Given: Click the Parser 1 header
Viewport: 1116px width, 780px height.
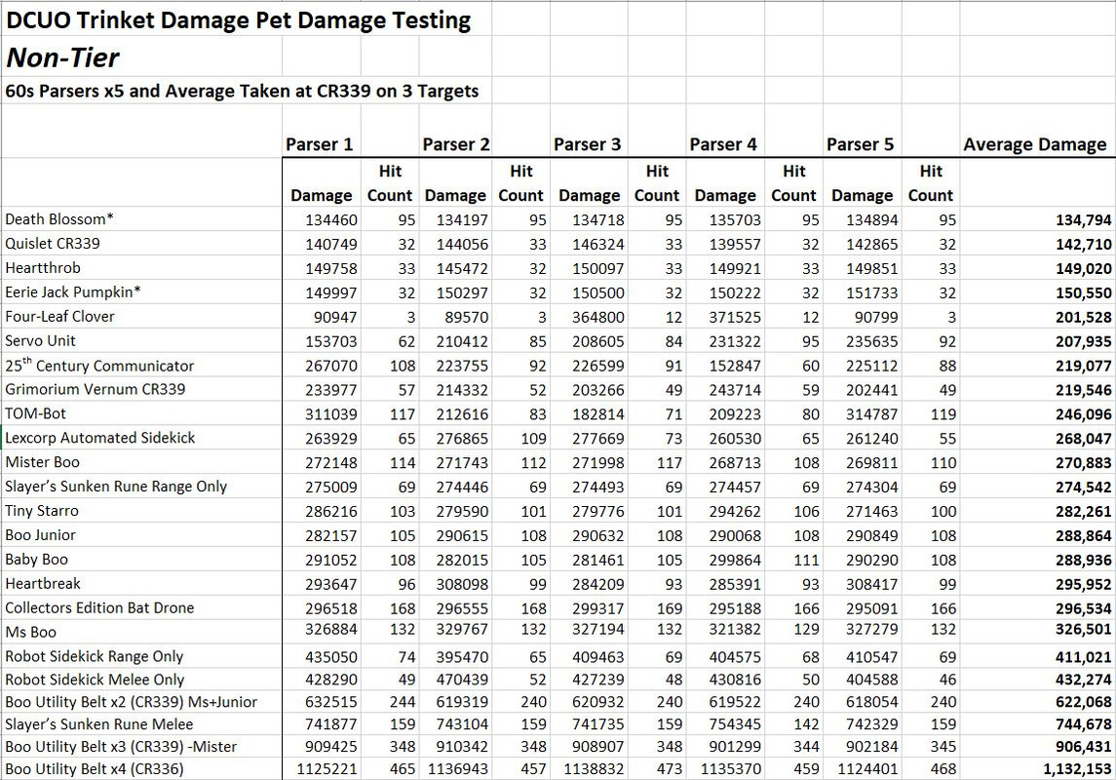Looking at the screenshot, I should tap(319, 144).
